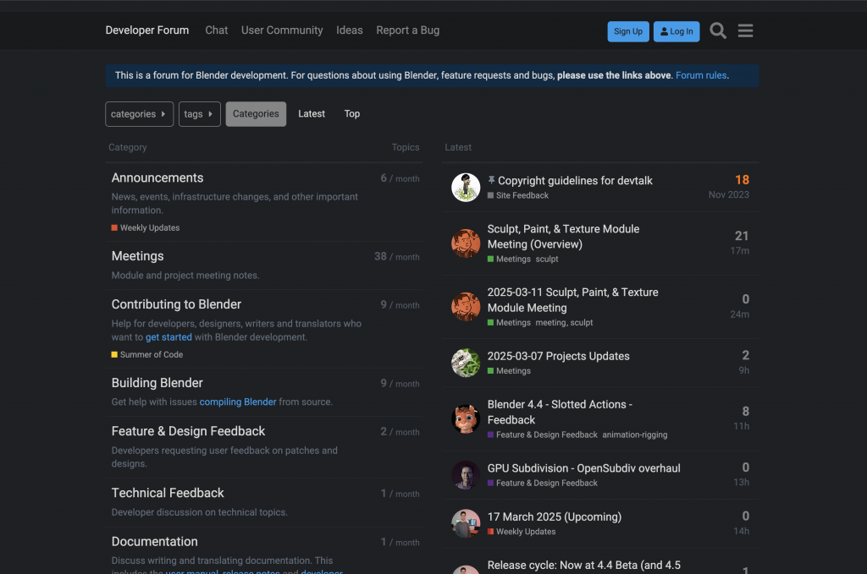Click Report a Bug nav link
The image size is (867, 574).
408,30
